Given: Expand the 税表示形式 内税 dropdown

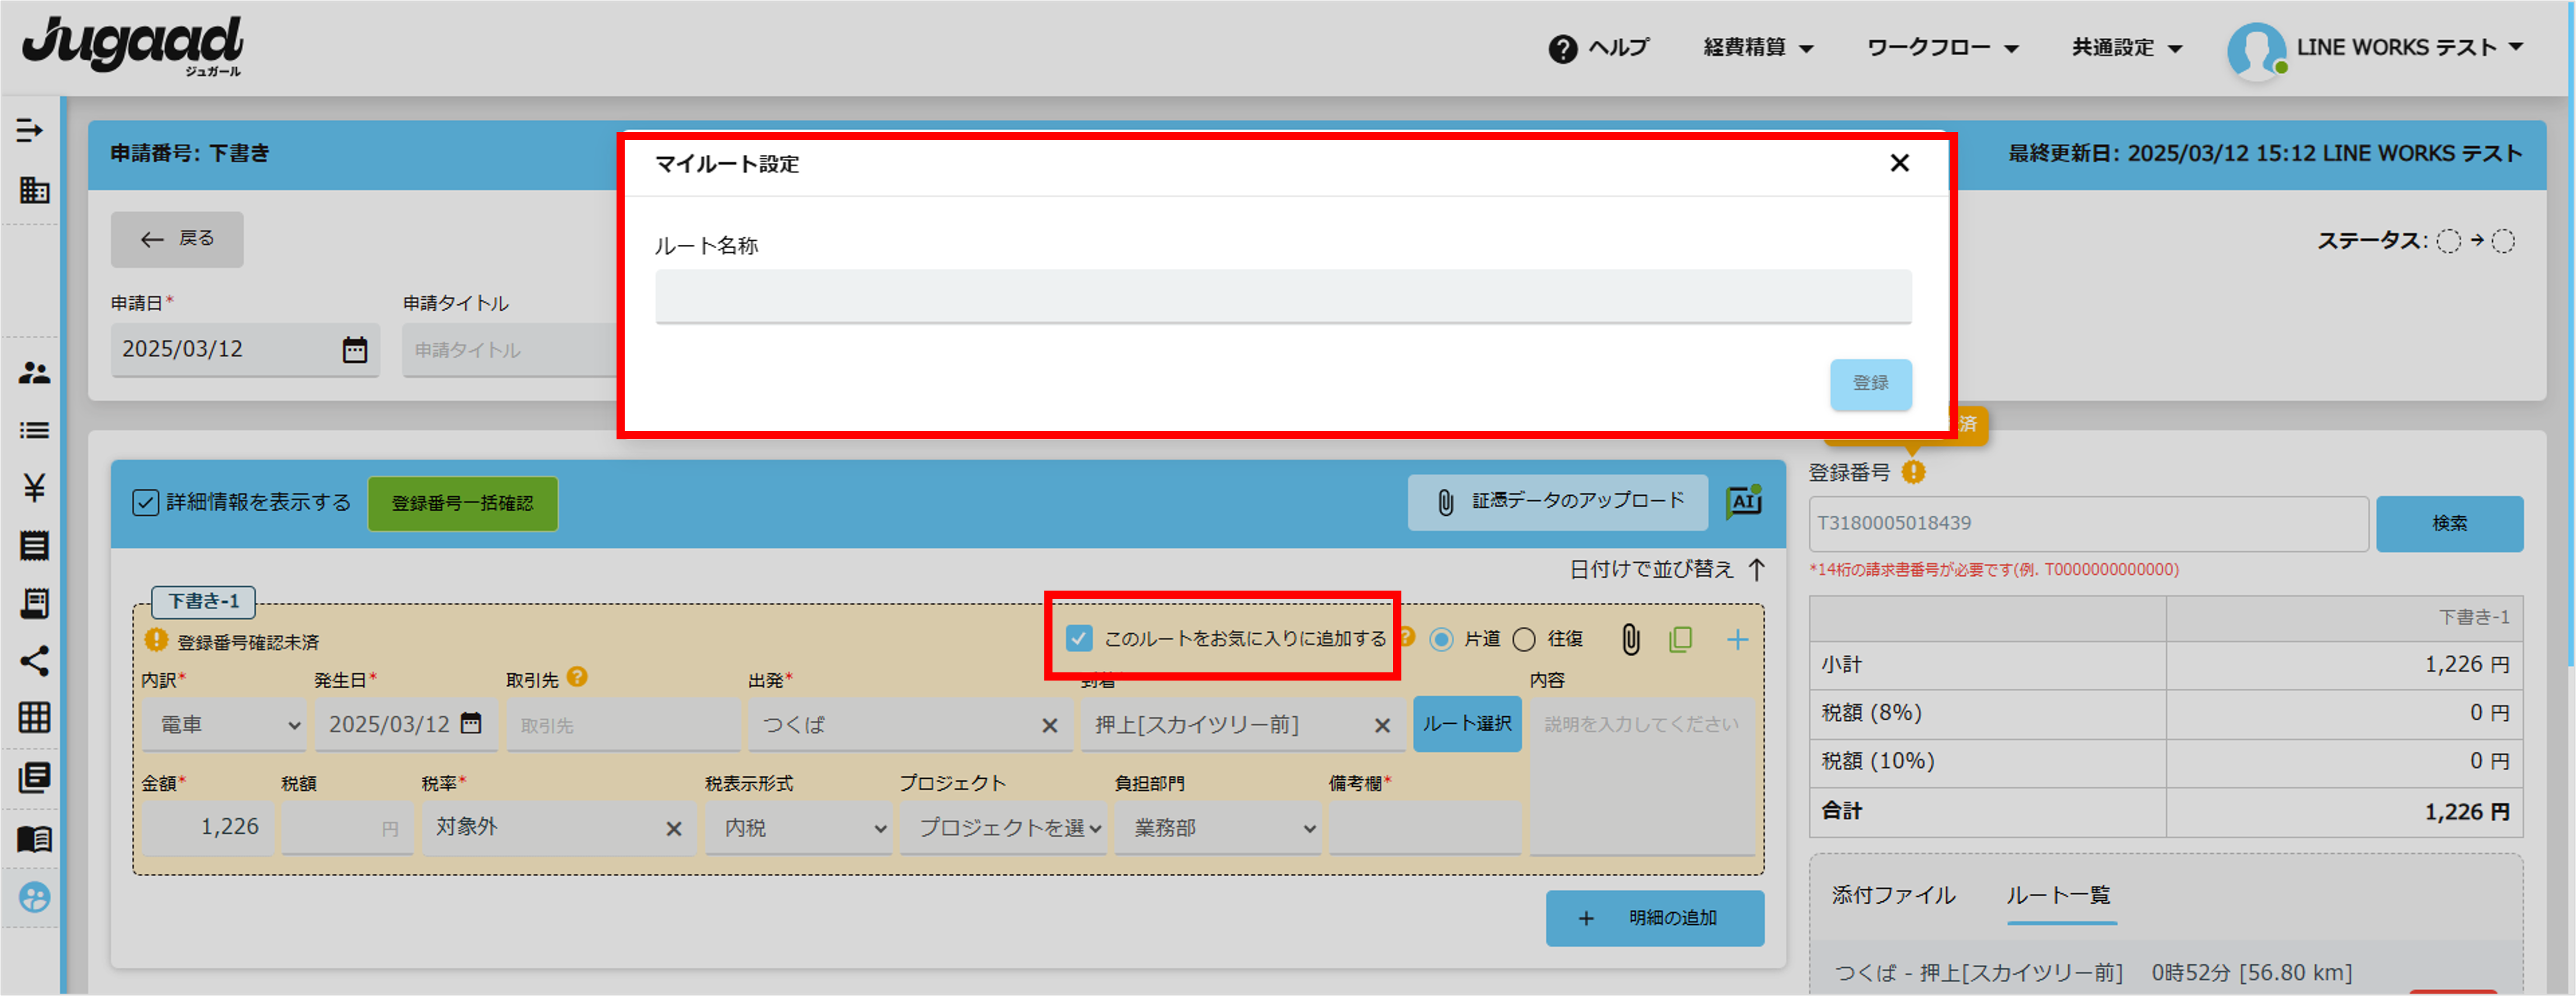Looking at the screenshot, I should 798,828.
